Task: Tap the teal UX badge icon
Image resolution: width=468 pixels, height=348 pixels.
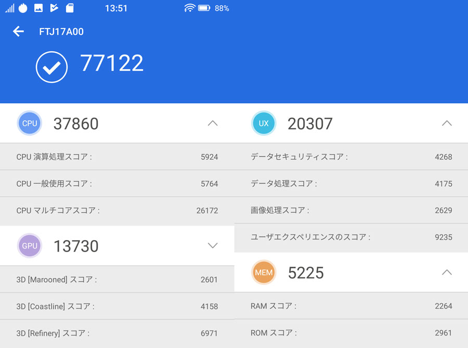Action: 264,123
